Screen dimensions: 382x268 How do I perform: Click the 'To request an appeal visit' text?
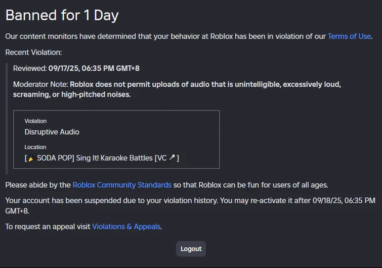48,227
